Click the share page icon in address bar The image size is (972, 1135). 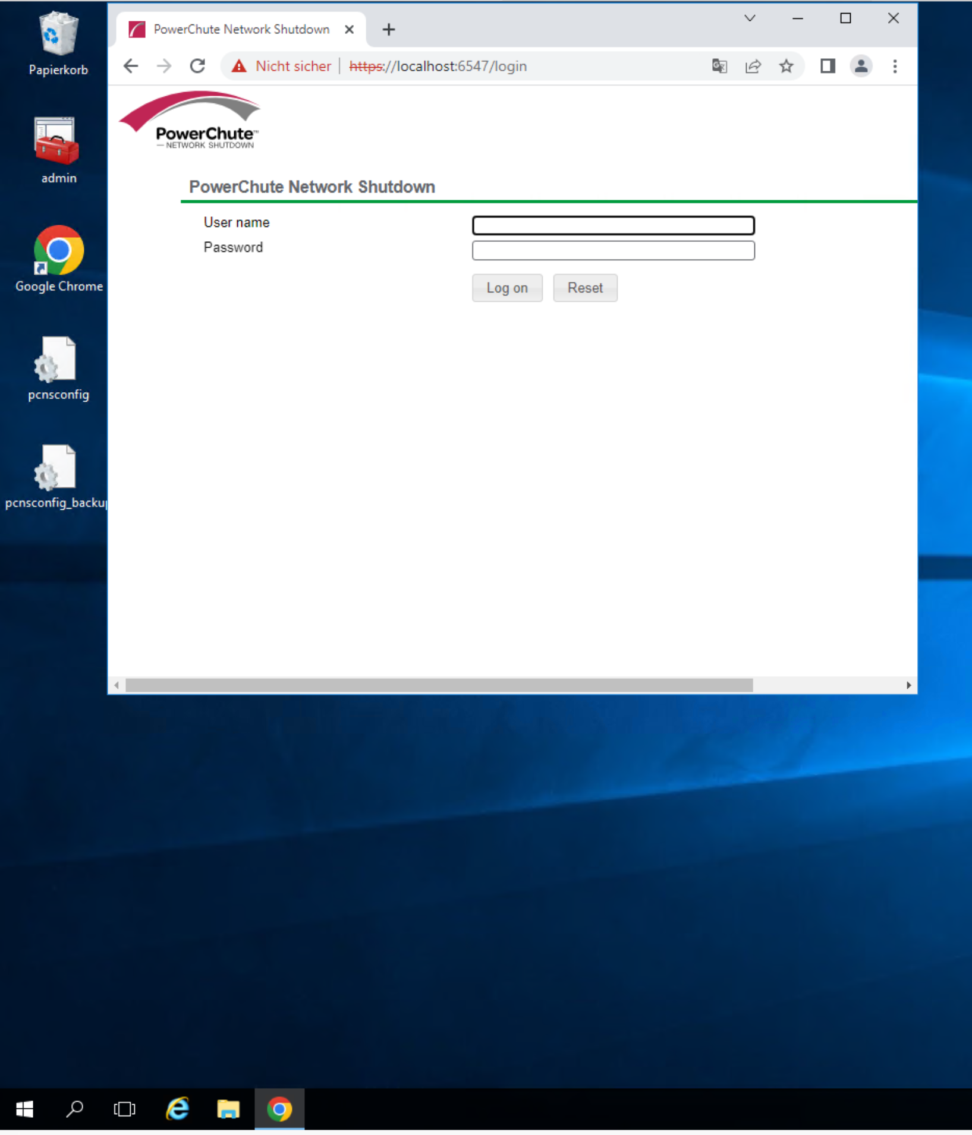(x=753, y=66)
